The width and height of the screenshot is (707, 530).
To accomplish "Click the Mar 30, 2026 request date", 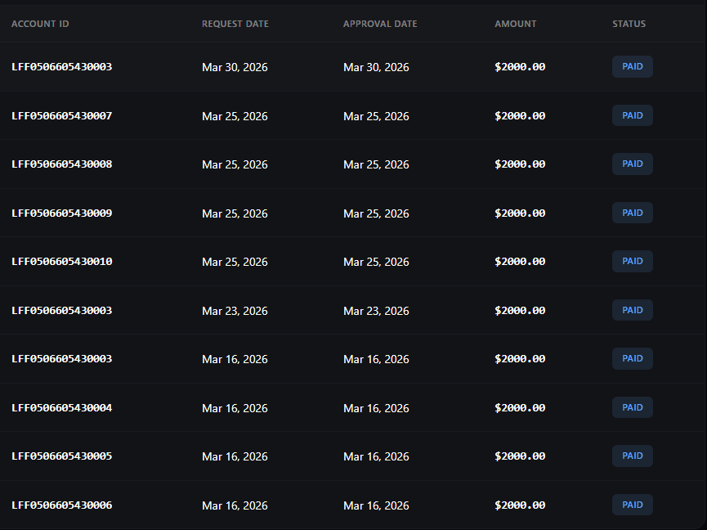I will [x=235, y=67].
